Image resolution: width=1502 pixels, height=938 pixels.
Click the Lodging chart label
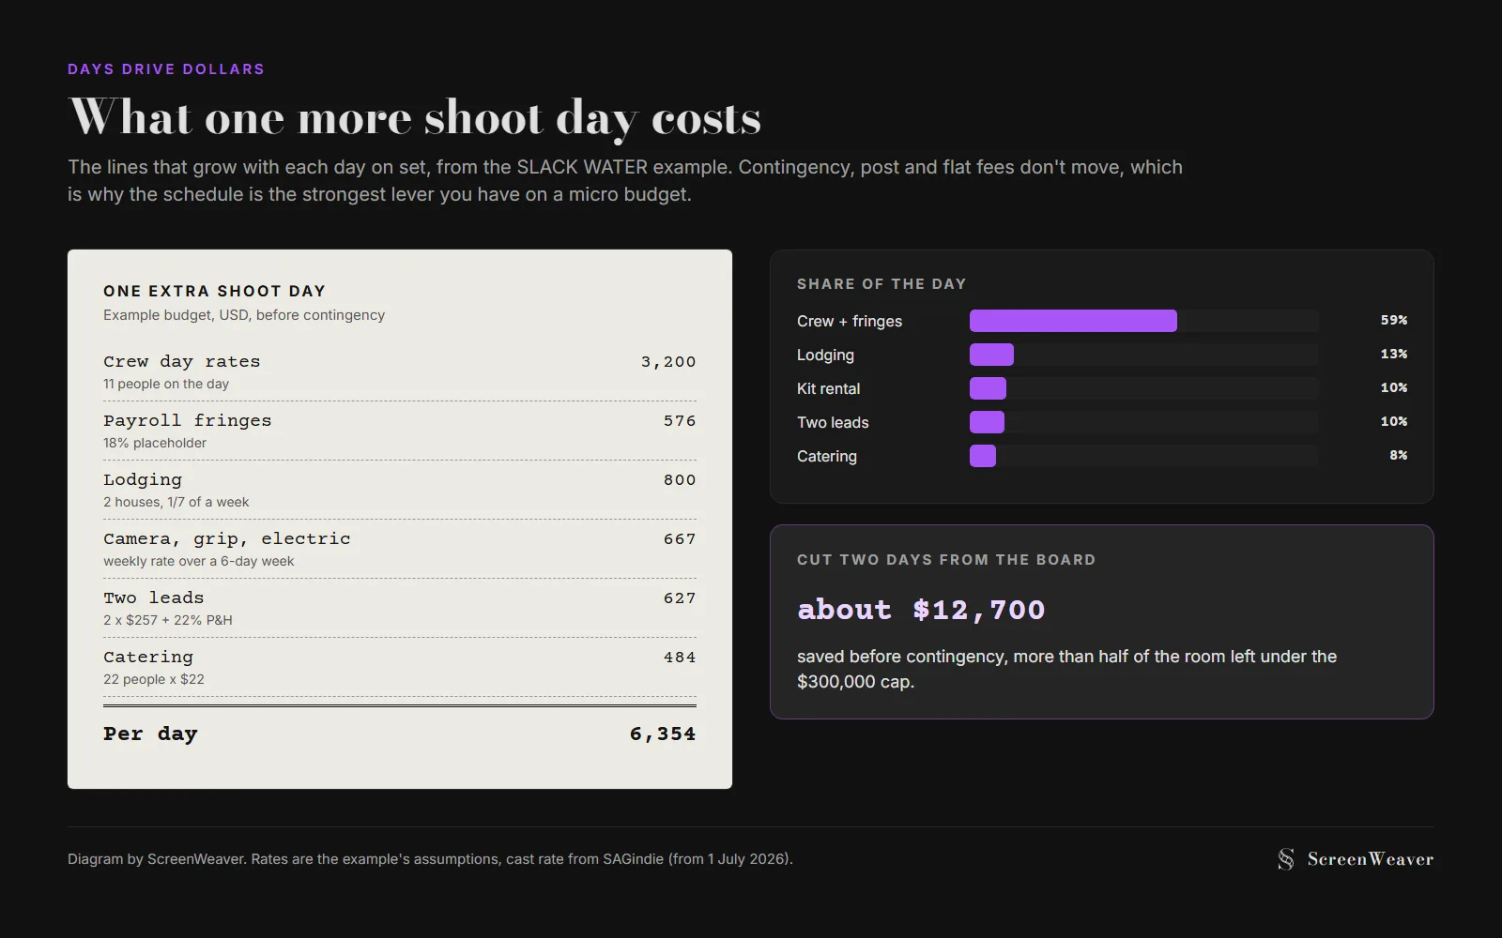(x=825, y=355)
